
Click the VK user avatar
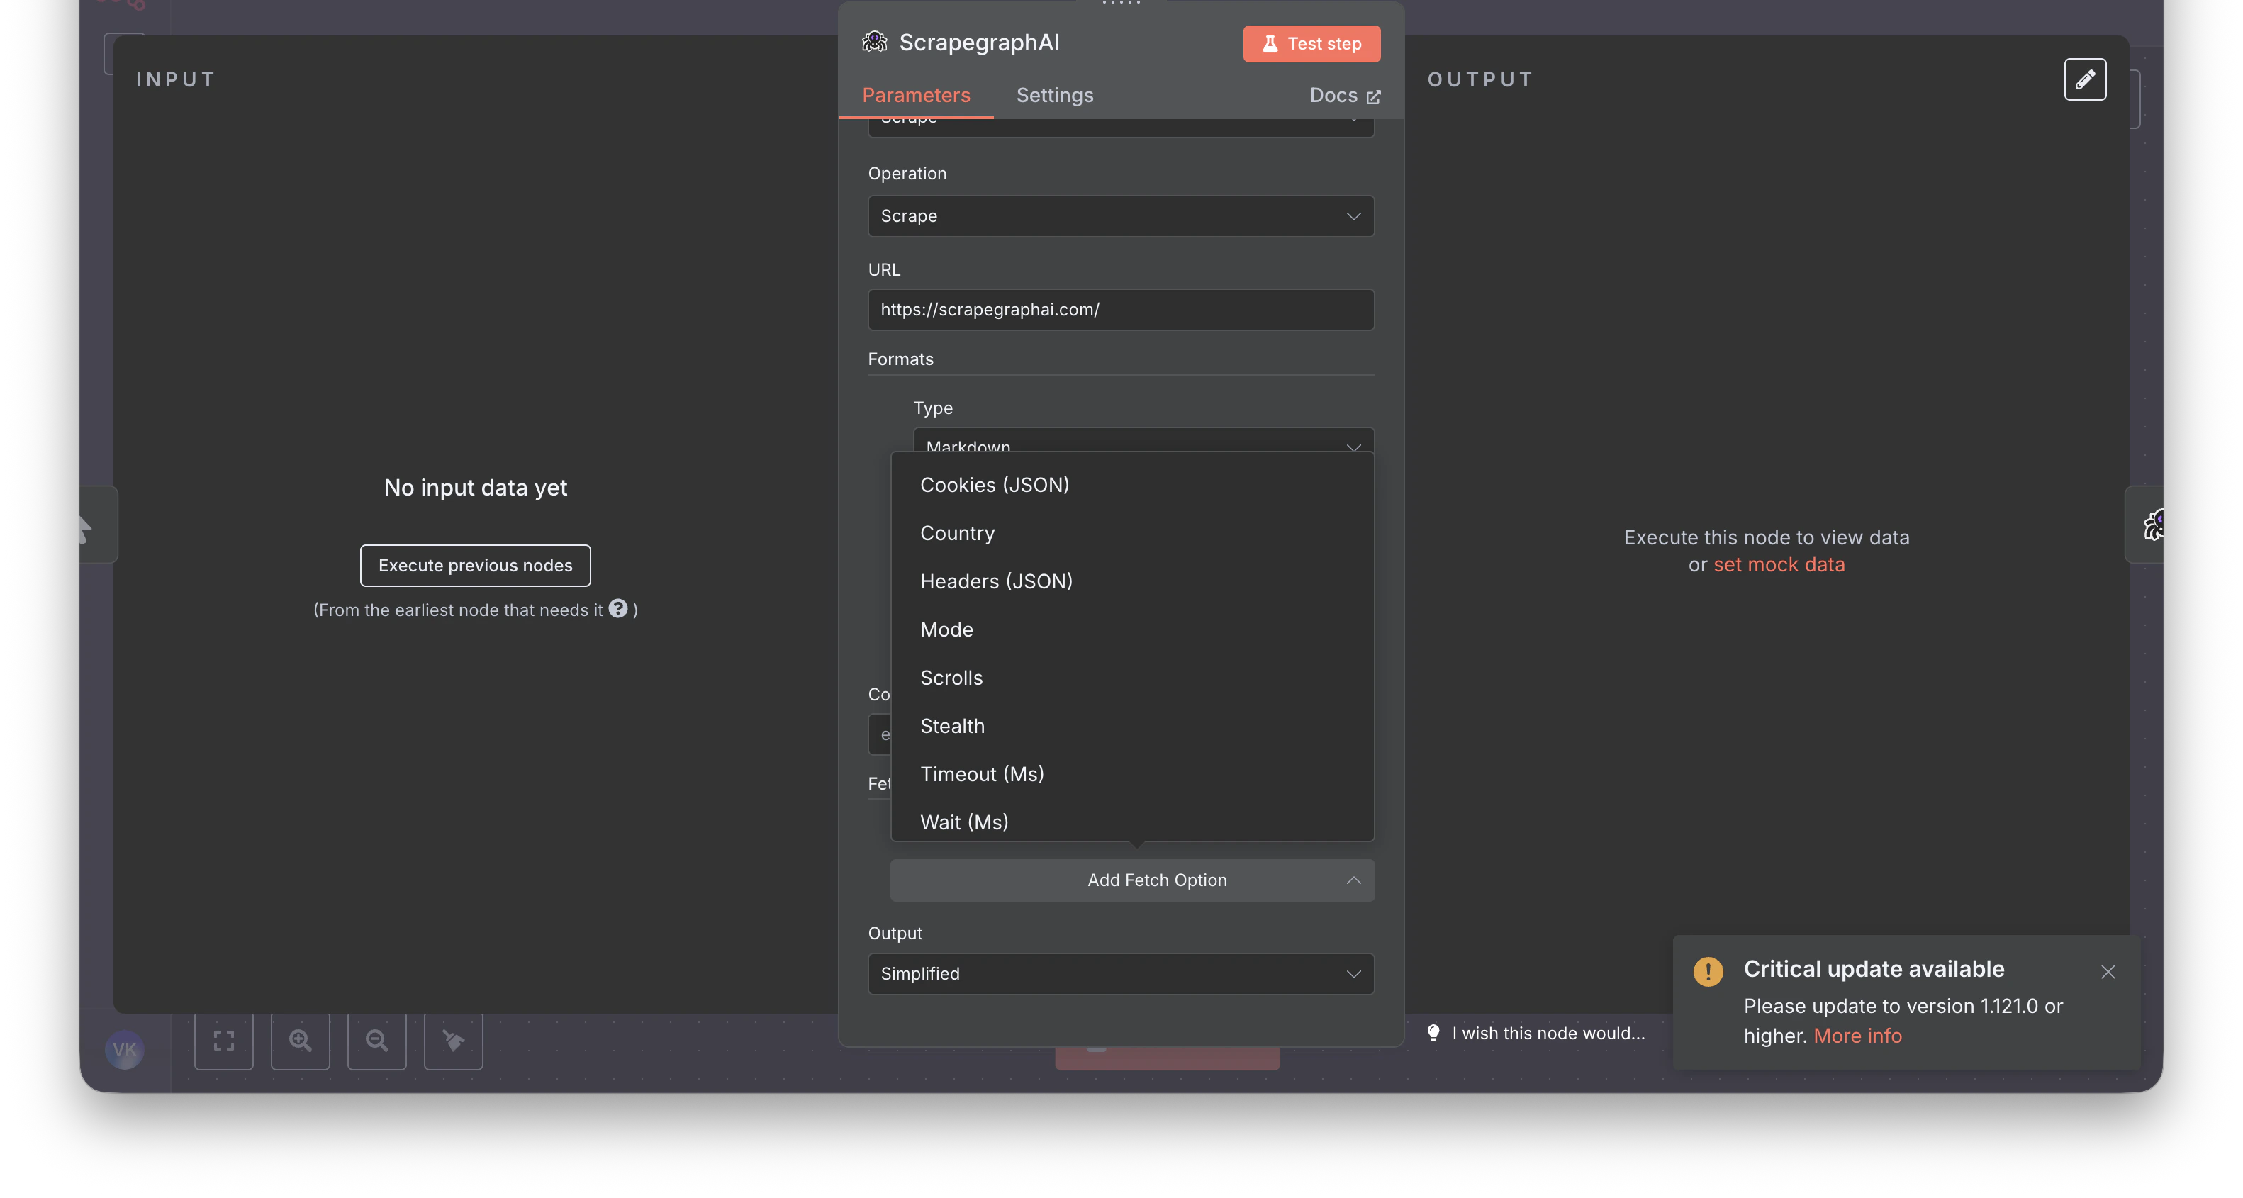pos(125,1049)
